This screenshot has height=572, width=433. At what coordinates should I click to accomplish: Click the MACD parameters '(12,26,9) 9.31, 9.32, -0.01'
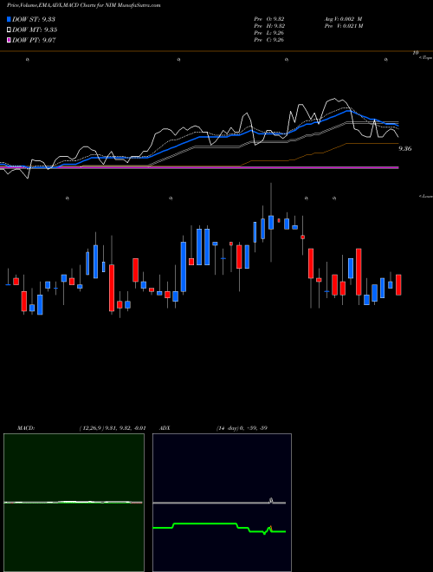(x=113, y=428)
